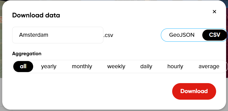Select GeoJSON file format
Viewport: 228px width, 111px height.
pos(182,35)
